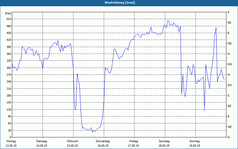Select the Donnerstag day label
The width and height of the screenshot is (238, 149).
[103, 141]
